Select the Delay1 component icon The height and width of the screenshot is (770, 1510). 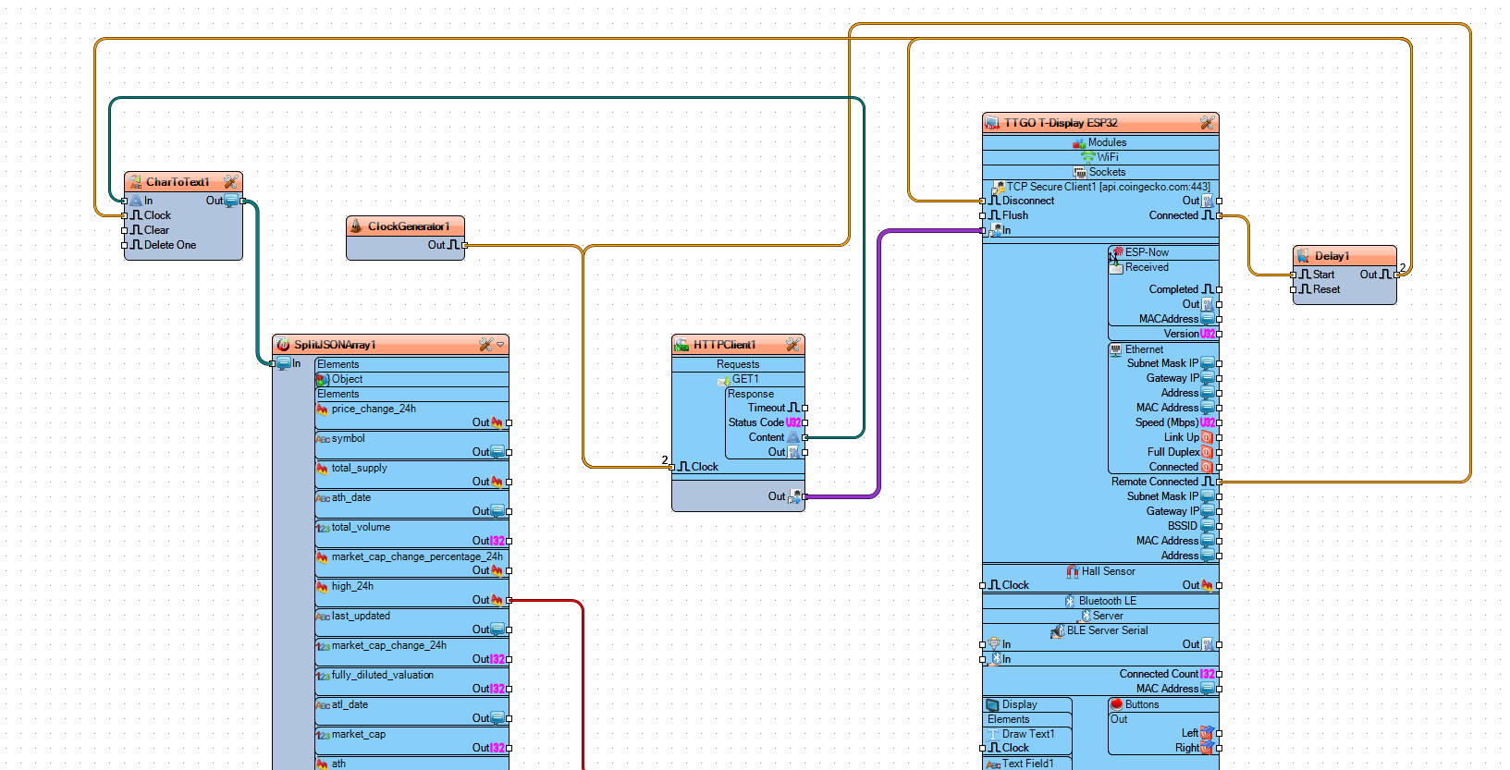[x=1303, y=256]
